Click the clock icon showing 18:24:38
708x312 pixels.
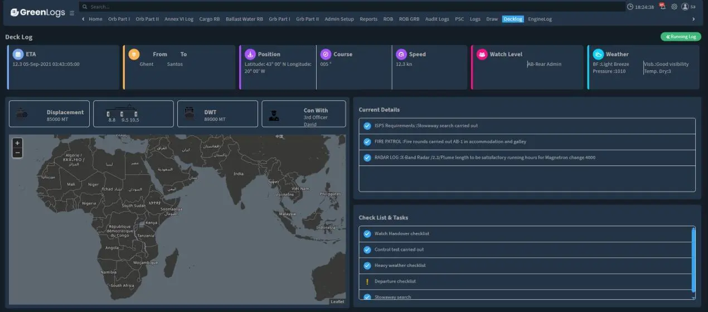click(630, 7)
